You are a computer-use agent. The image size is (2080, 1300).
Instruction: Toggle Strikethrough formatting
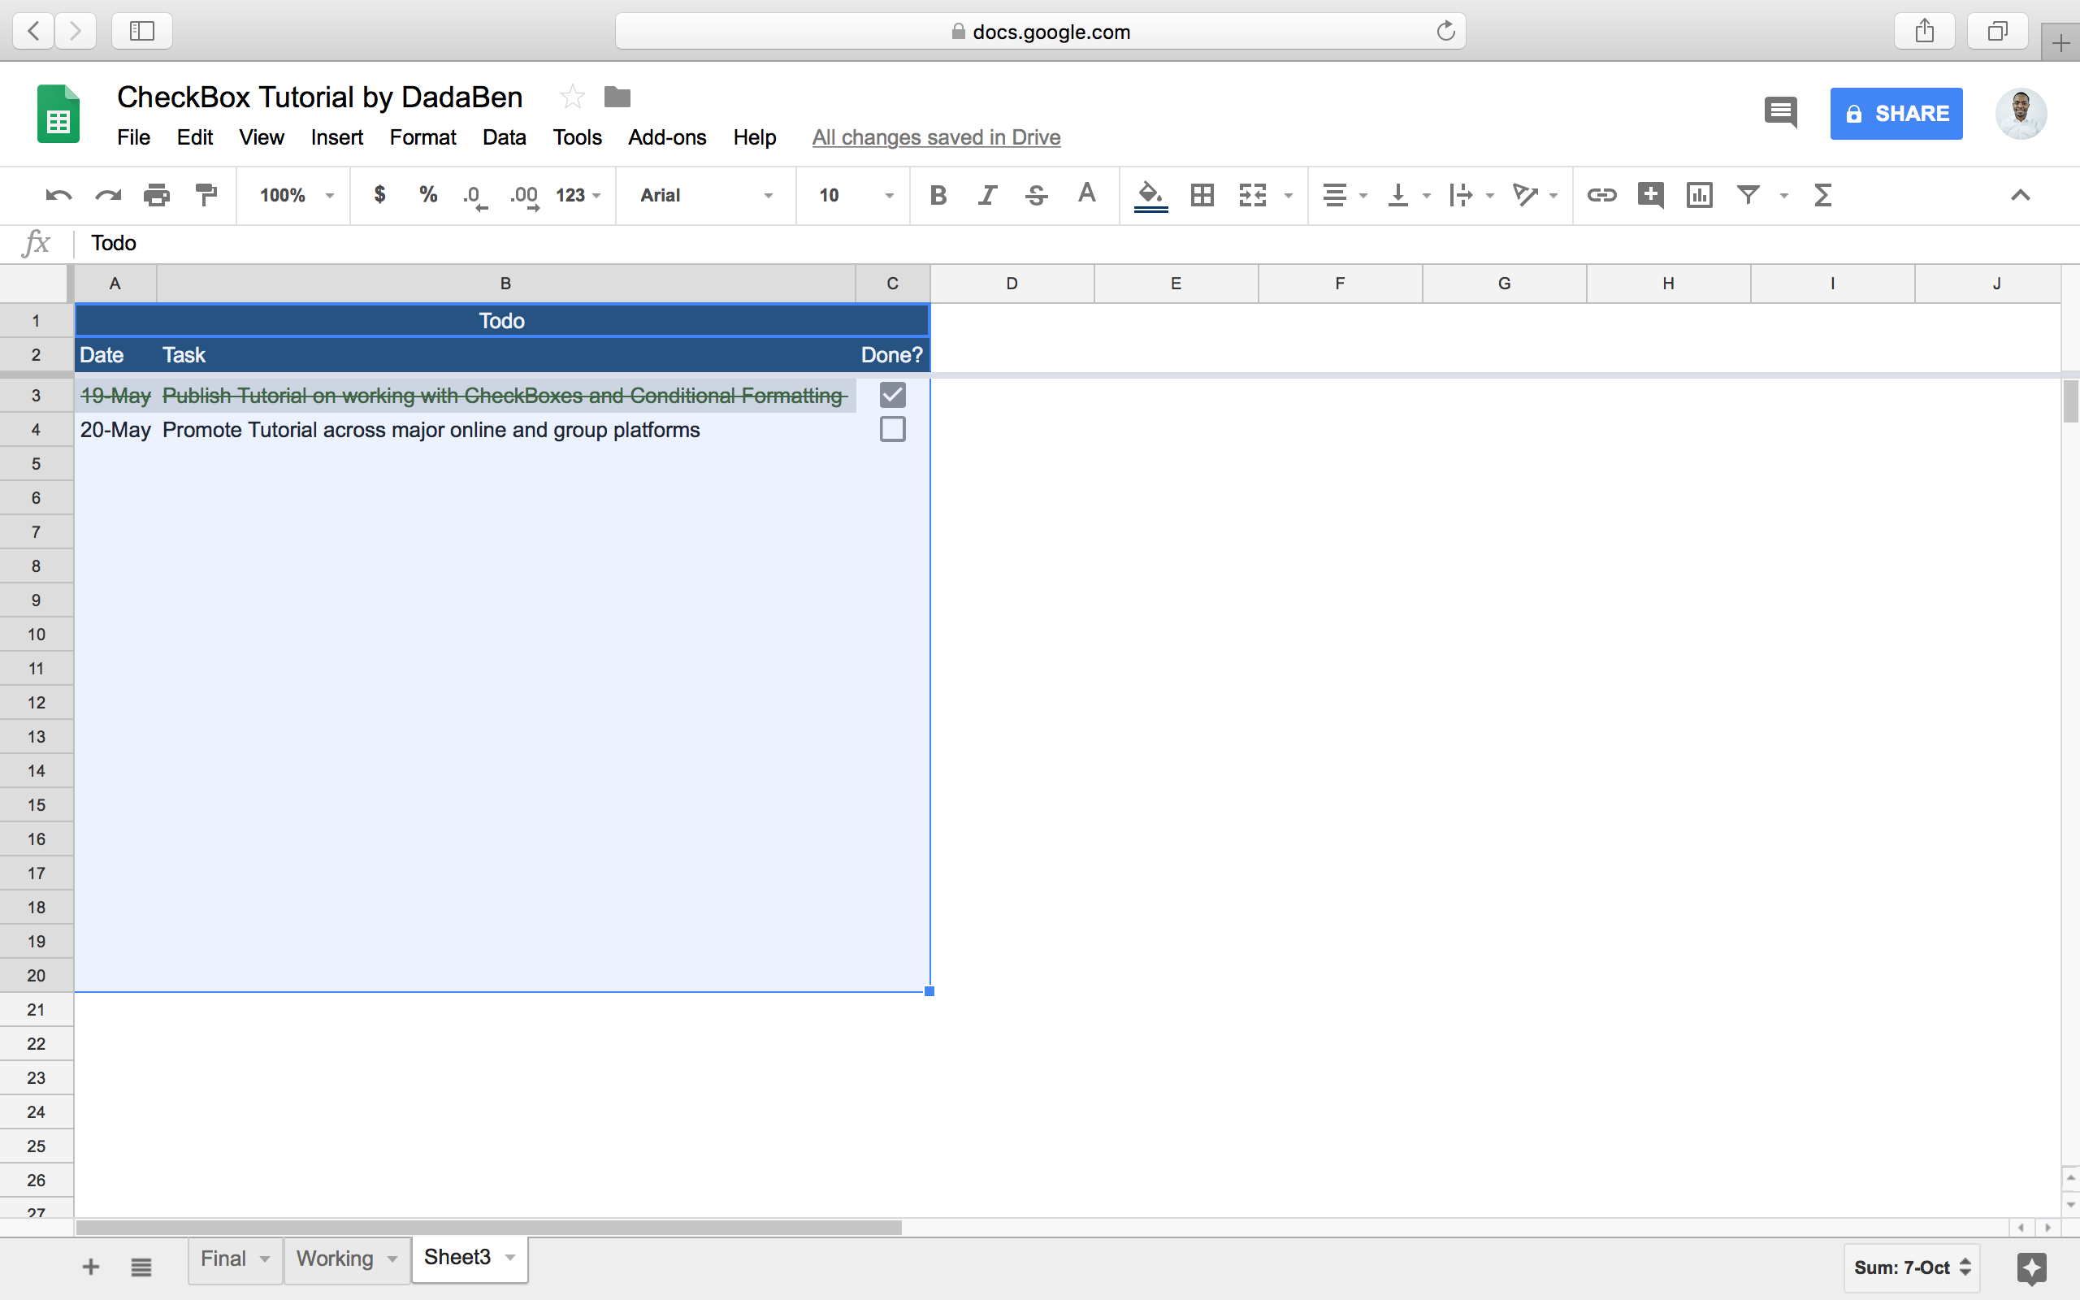click(1037, 195)
